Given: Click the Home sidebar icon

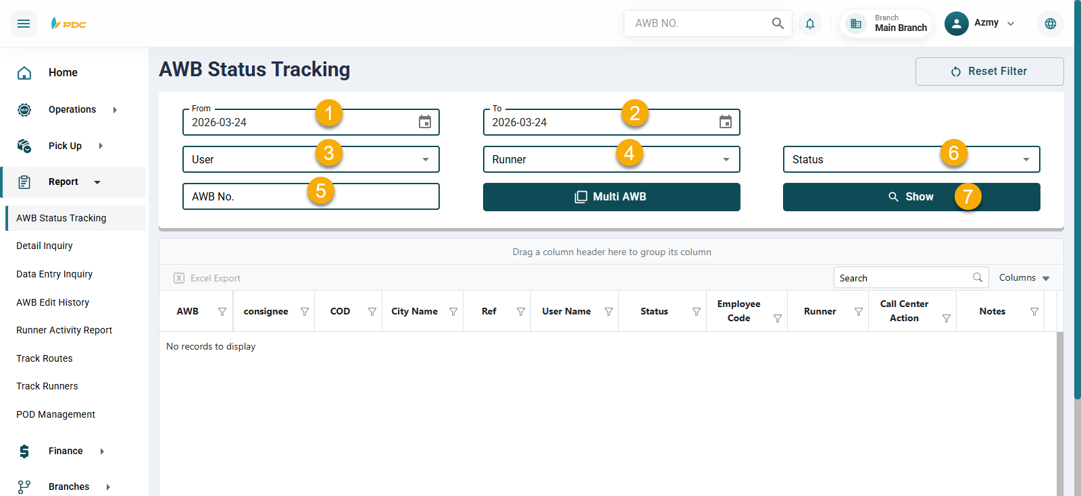Looking at the screenshot, I should click(24, 73).
